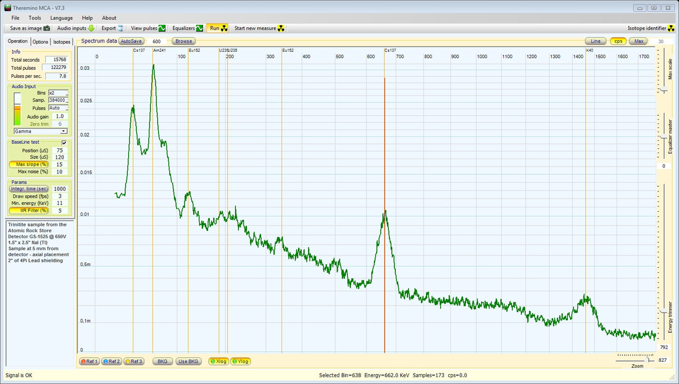Click the Integr. time value field

tap(60, 189)
